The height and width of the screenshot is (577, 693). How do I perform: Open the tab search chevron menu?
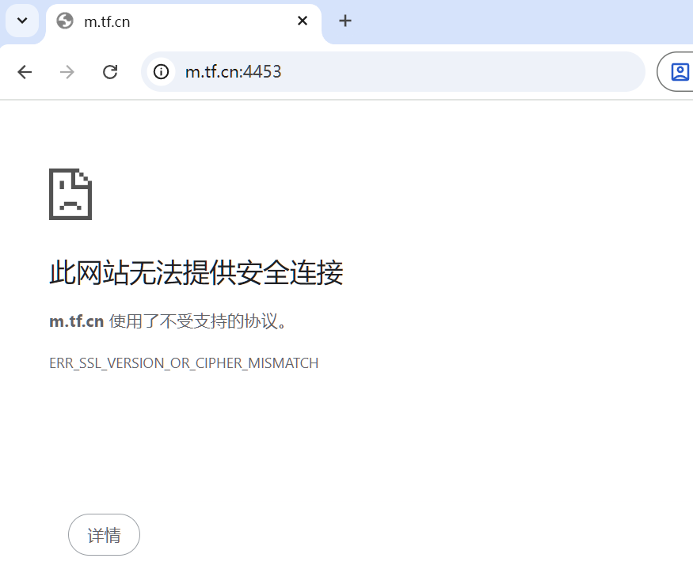pos(21,21)
